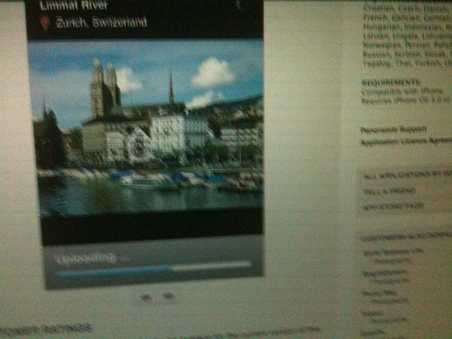The width and height of the screenshot is (452, 339).
Task: Click Tell a Friend
Action: [389, 191]
